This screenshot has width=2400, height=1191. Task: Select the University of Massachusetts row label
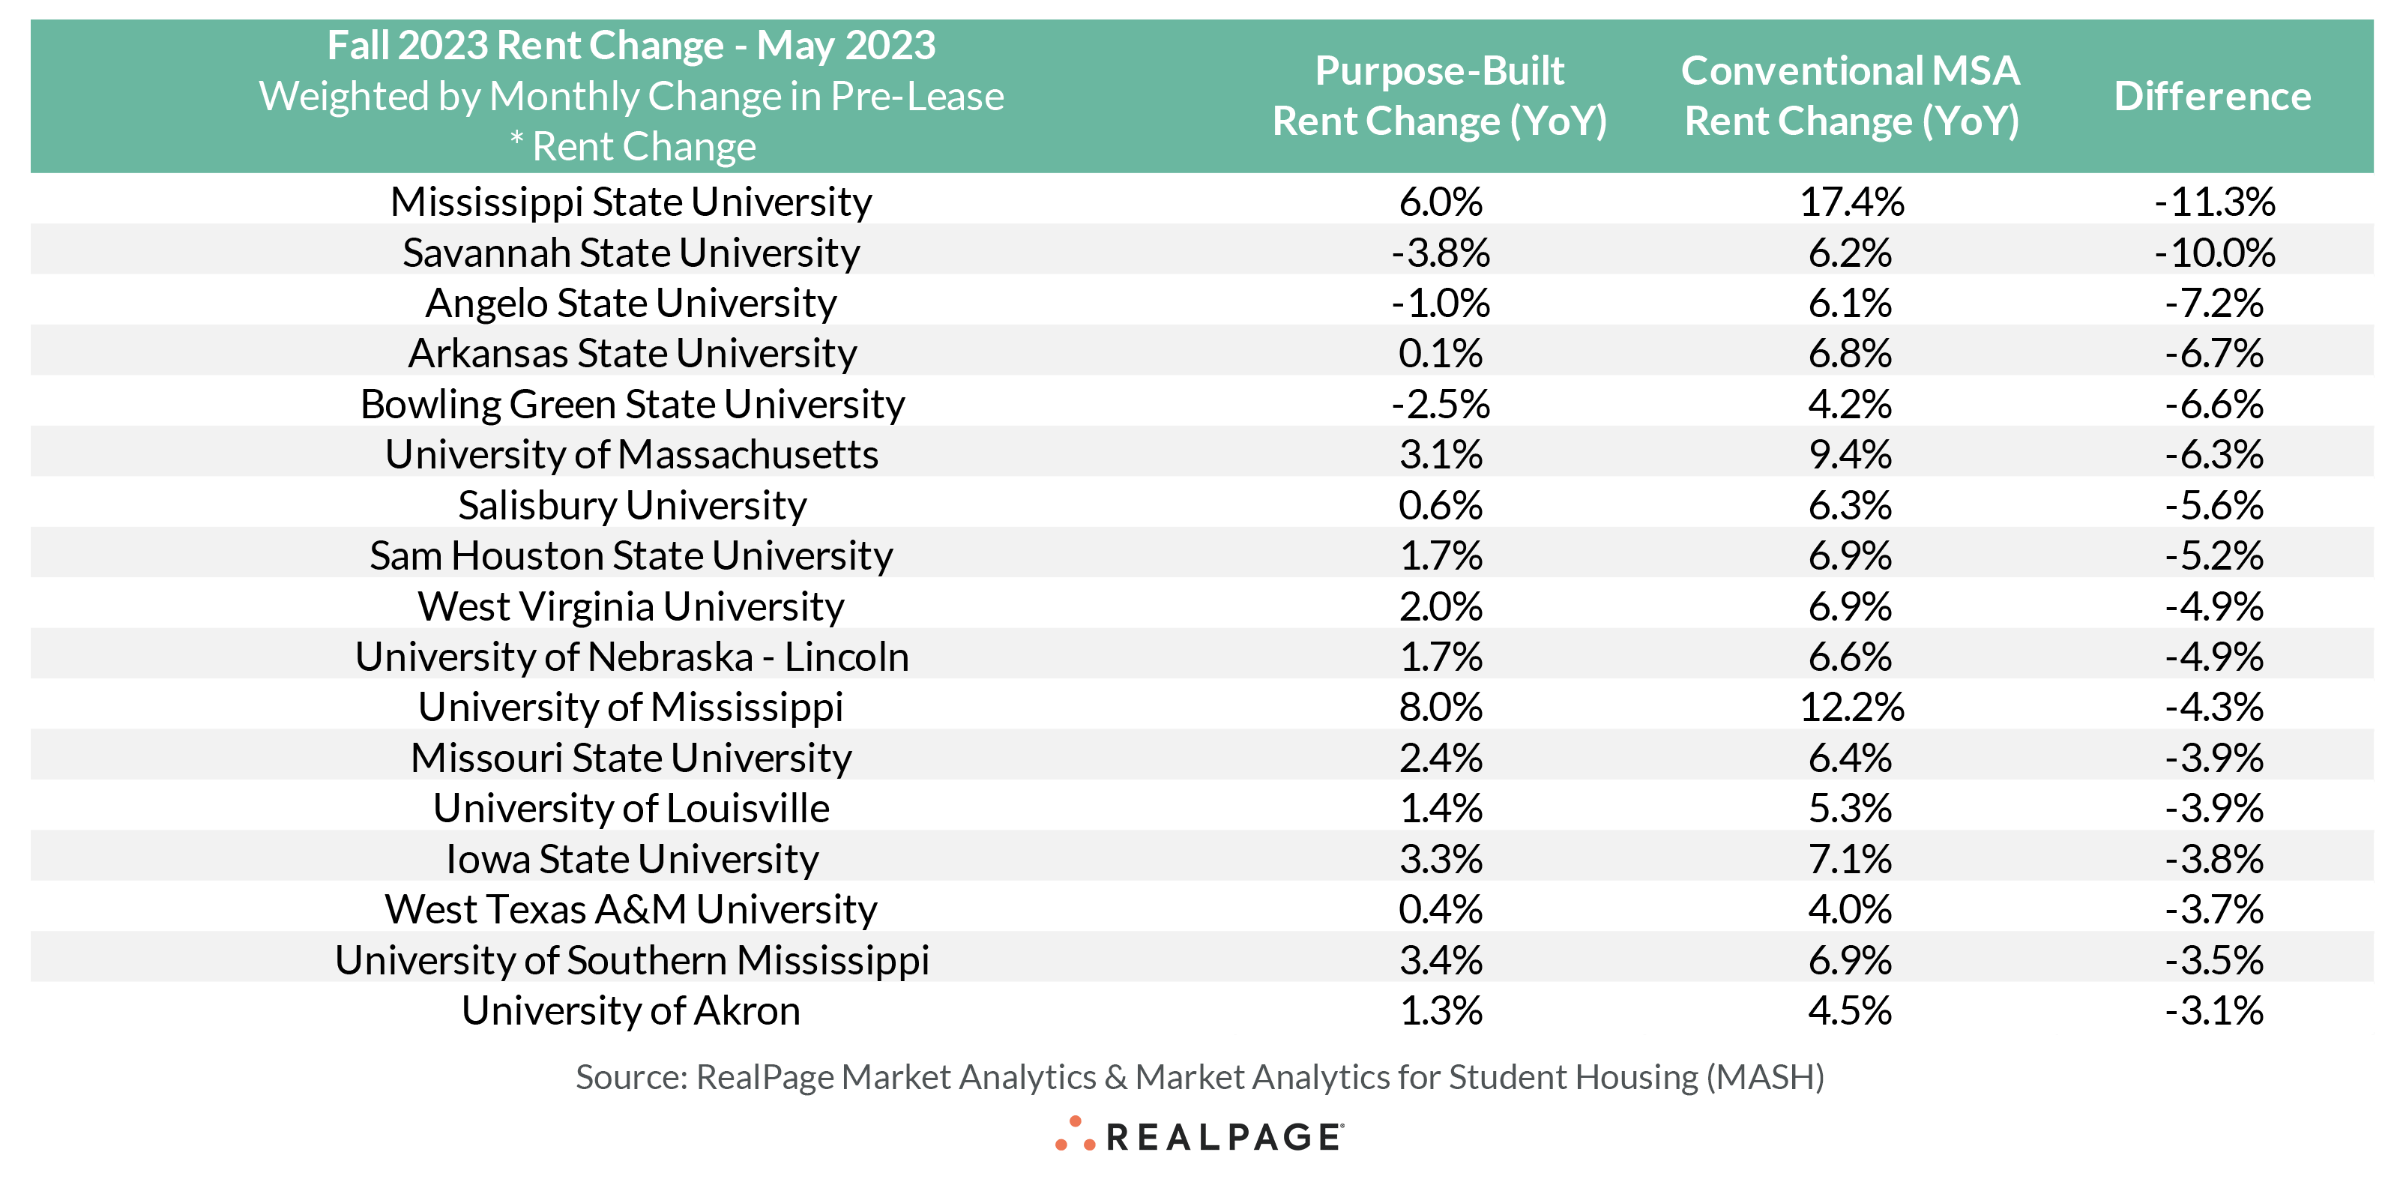pos(632,455)
